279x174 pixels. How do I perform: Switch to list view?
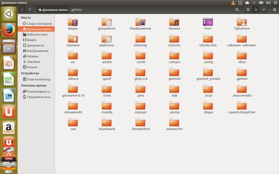(248, 9)
